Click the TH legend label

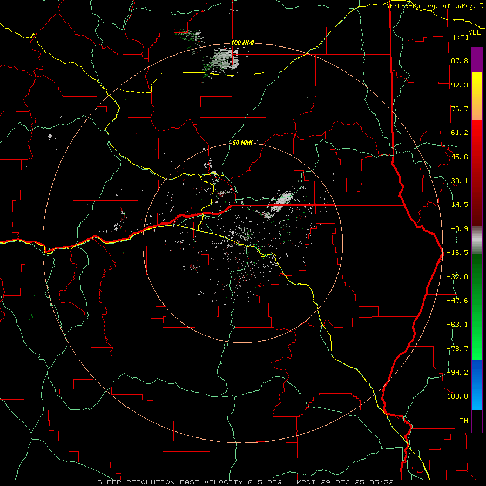tap(464, 421)
